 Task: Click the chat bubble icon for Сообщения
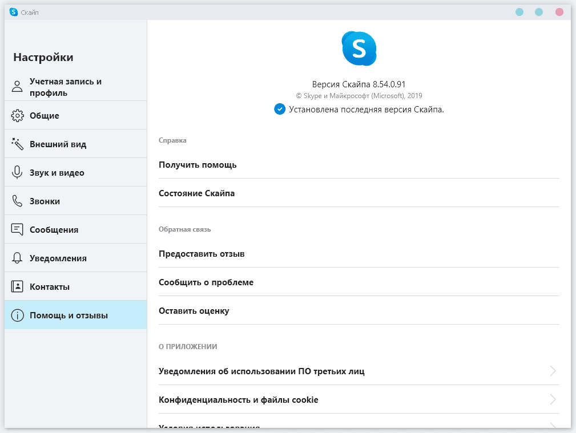coord(17,229)
